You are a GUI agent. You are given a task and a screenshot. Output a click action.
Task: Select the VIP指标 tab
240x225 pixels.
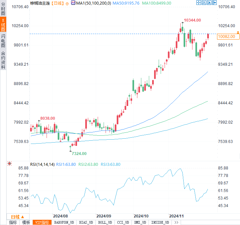tap(42, 222)
